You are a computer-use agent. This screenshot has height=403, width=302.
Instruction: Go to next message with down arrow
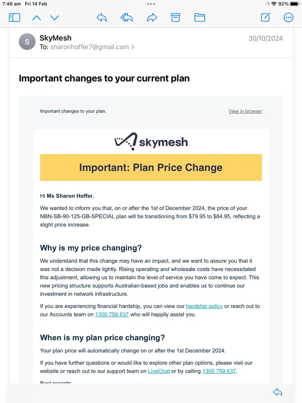coord(55,18)
